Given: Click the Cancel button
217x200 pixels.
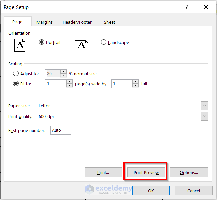Looking at the screenshot, I should (x=194, y=191).
